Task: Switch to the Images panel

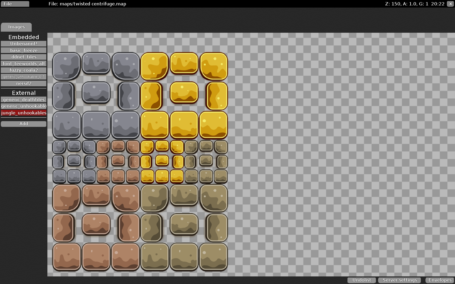Action: coord(16,27)
